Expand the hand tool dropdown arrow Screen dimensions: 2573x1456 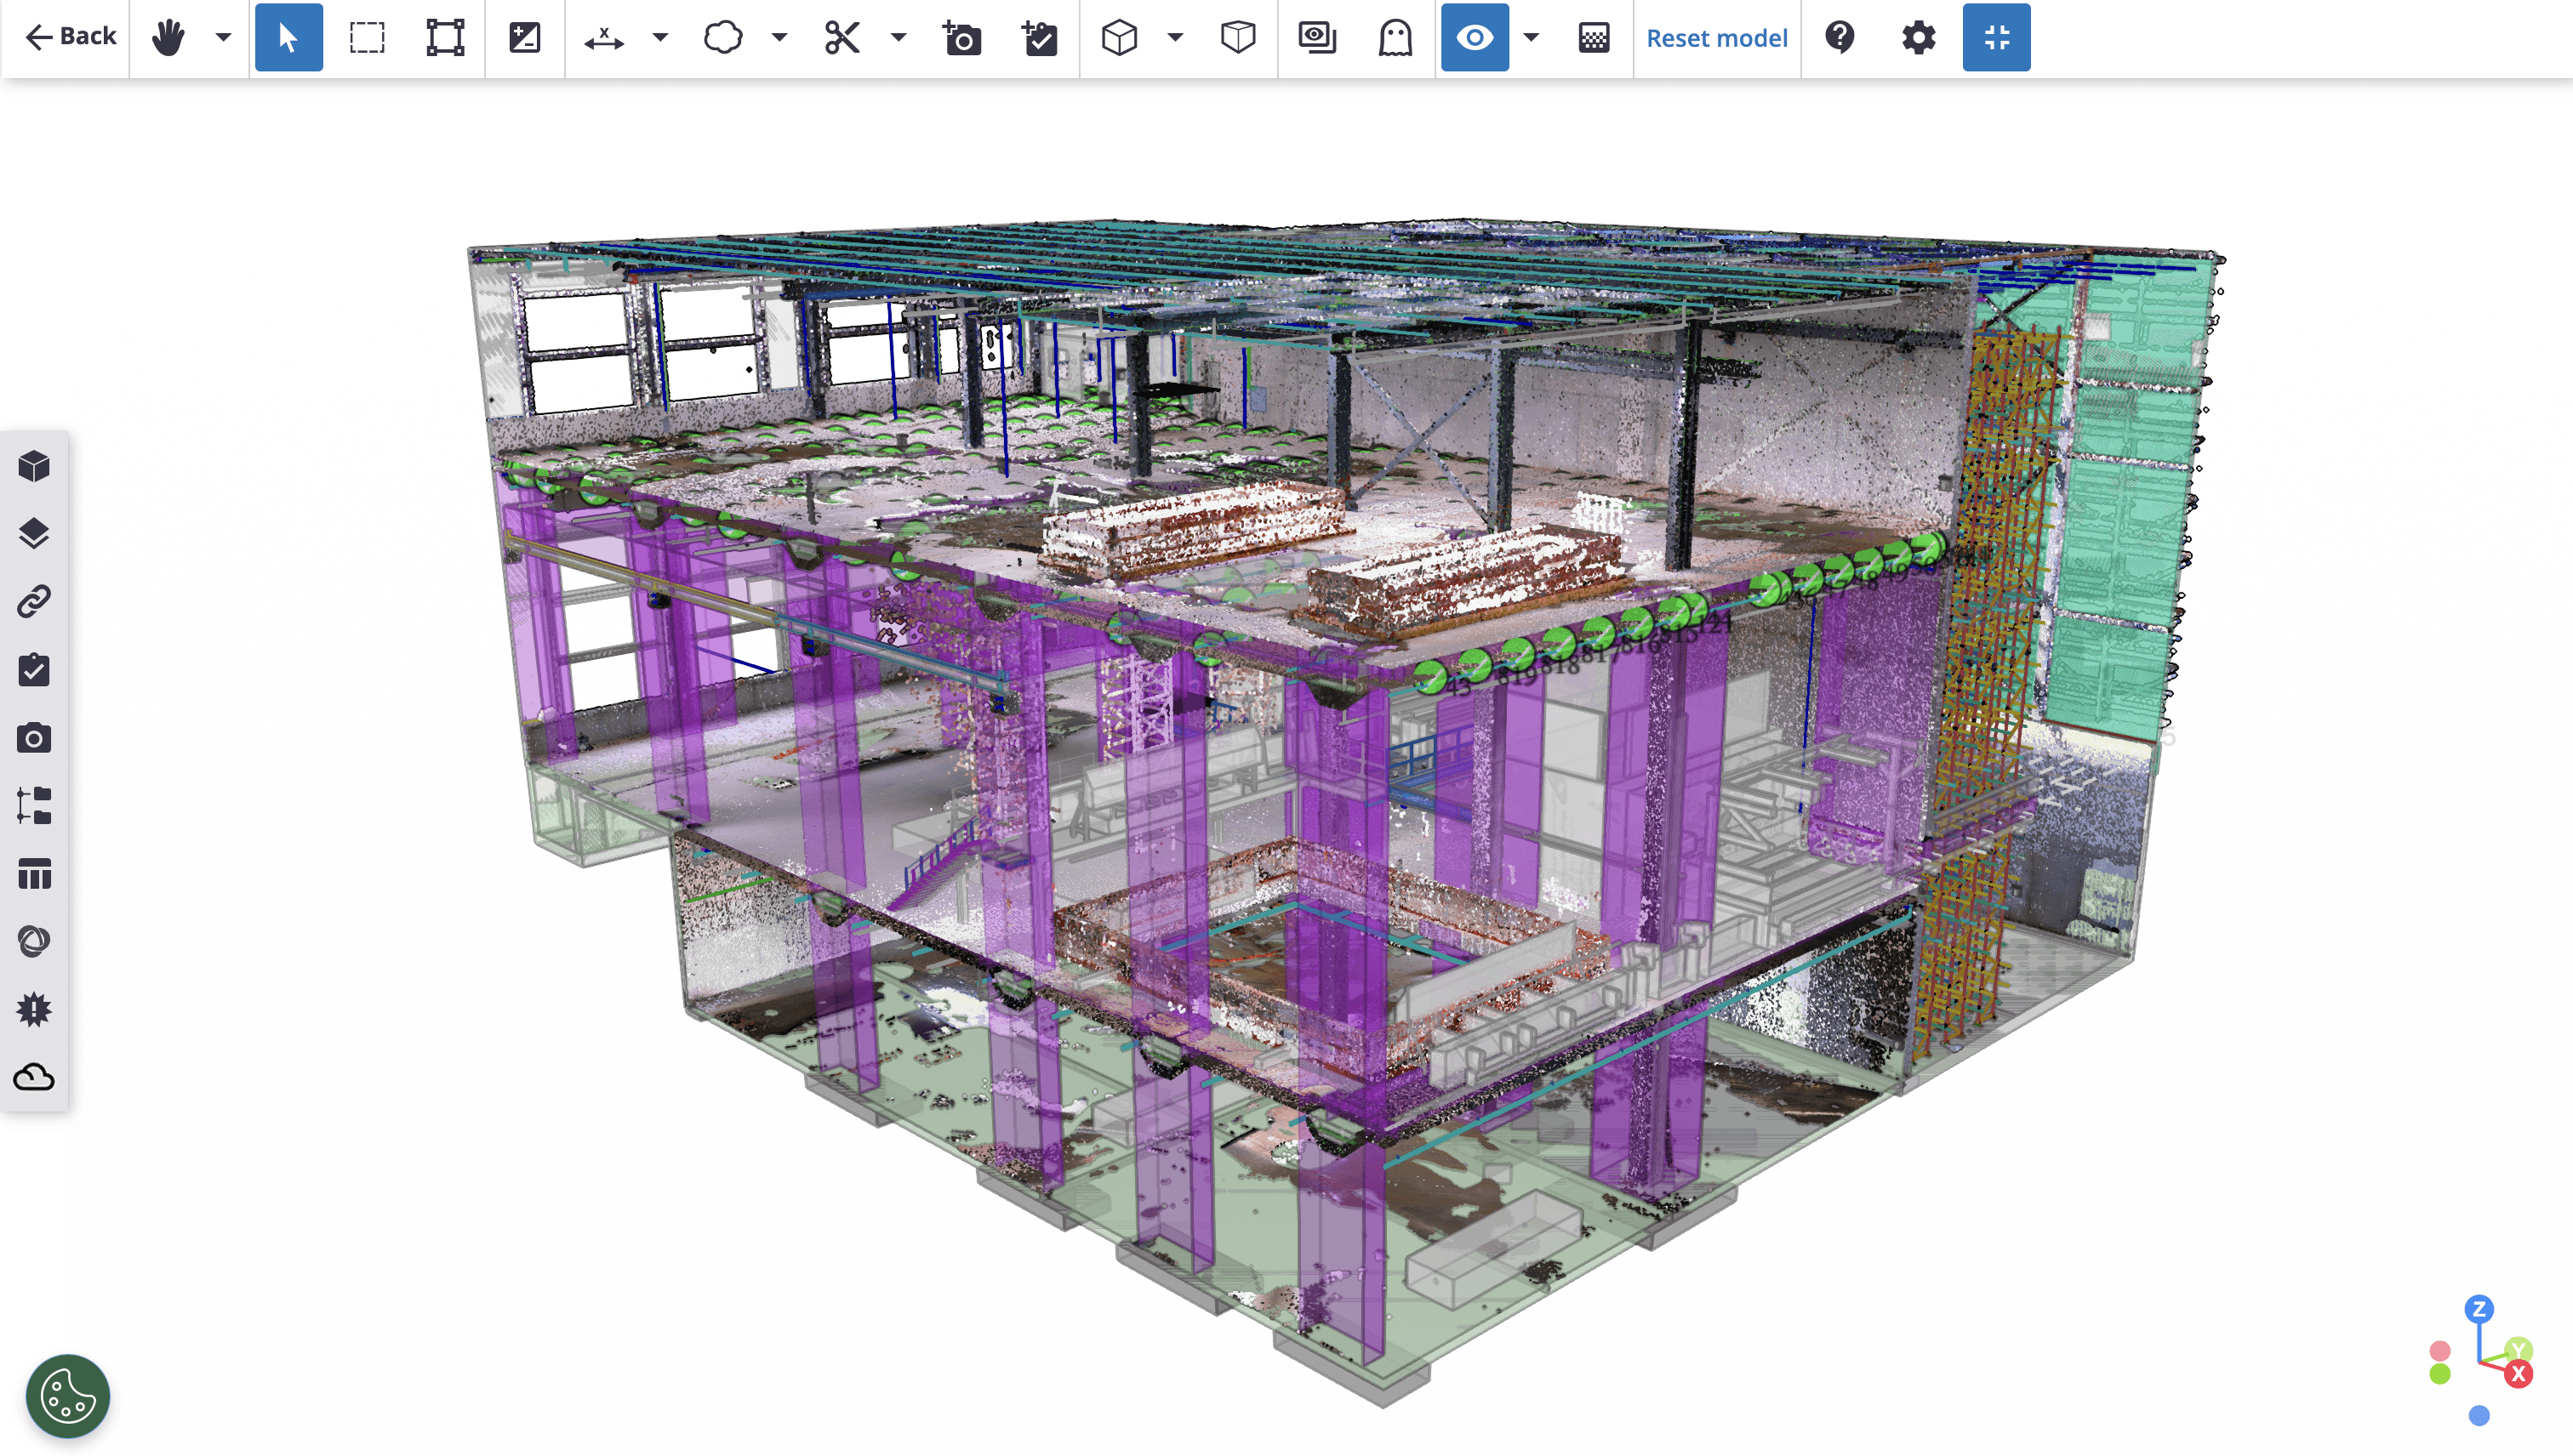223,38
